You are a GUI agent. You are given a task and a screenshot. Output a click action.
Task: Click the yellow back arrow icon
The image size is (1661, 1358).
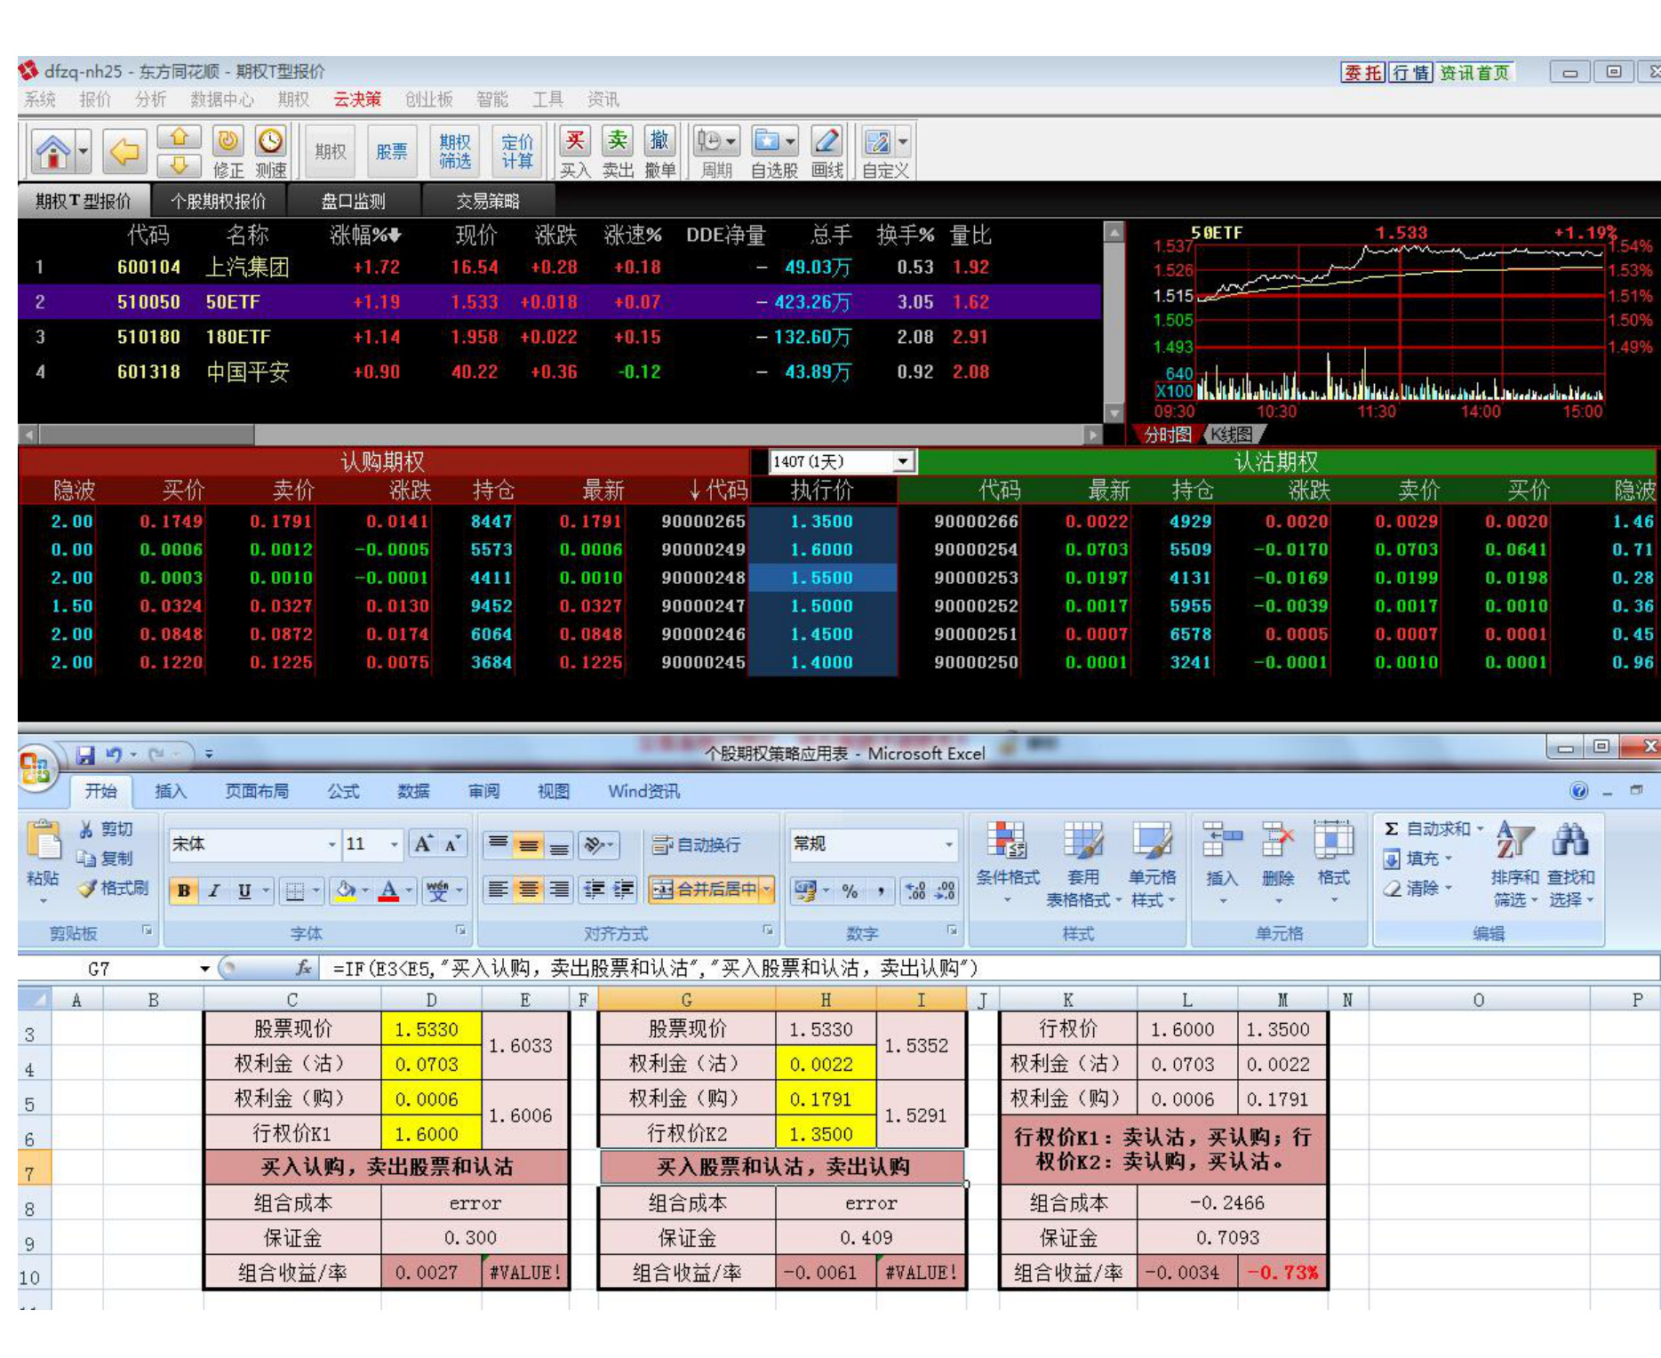click(124, 152)
